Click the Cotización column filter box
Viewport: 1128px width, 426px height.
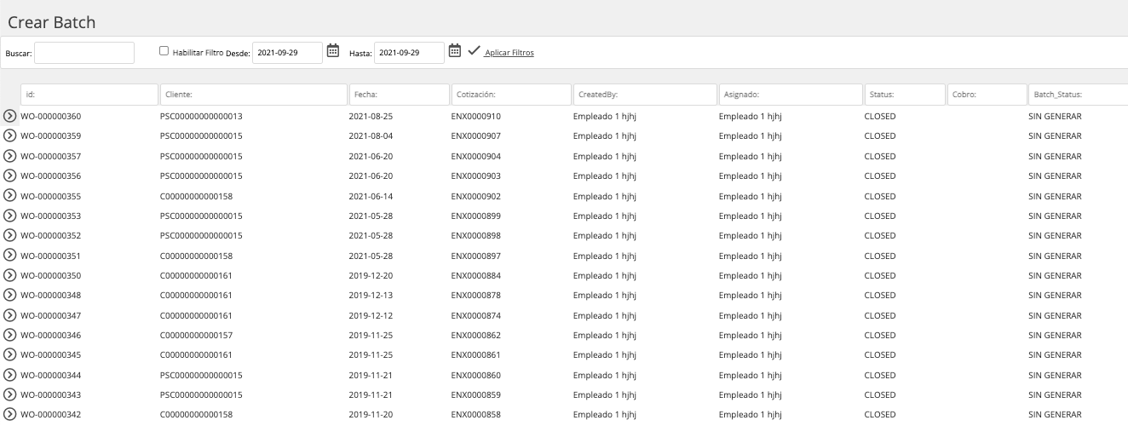(x=510, y=95)
